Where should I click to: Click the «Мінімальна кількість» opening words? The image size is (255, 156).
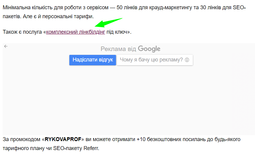[x=27, y=7]
